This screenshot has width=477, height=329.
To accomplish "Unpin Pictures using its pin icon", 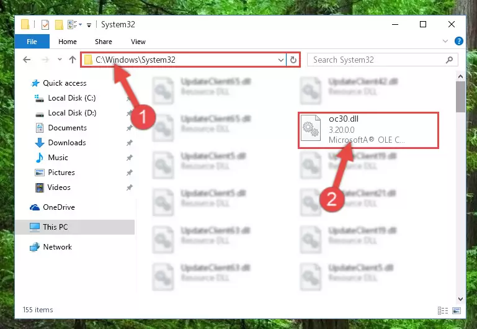I will (x=129, y=173).
